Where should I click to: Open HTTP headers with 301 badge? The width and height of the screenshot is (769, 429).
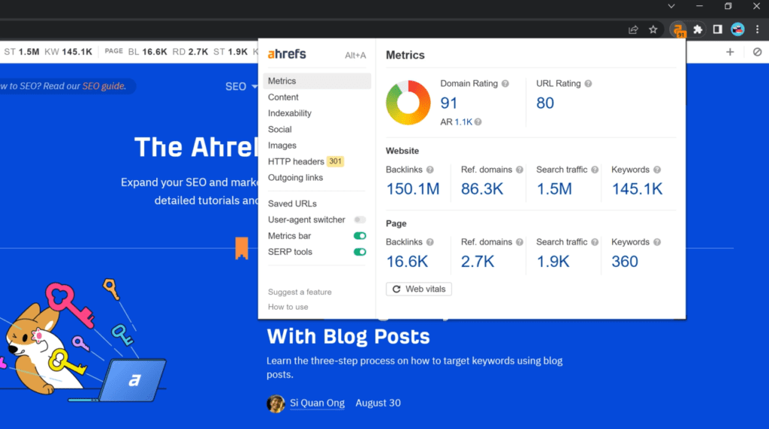pyautogui.click(x=306, y=161)
